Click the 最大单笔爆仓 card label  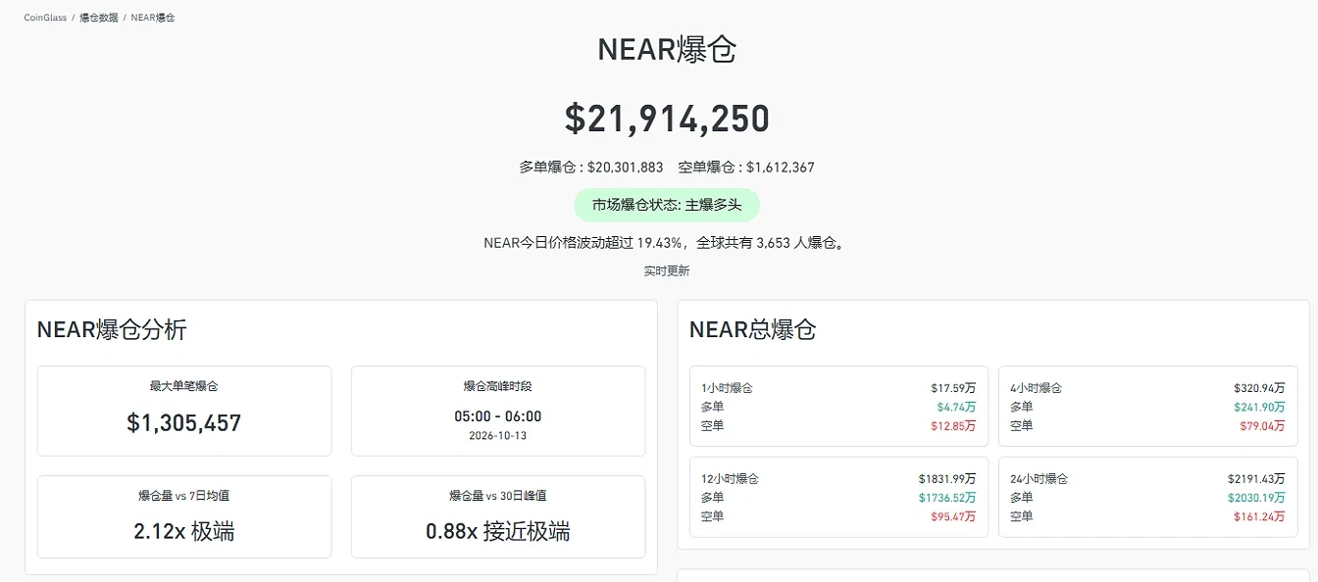click(x=184, y=387)
